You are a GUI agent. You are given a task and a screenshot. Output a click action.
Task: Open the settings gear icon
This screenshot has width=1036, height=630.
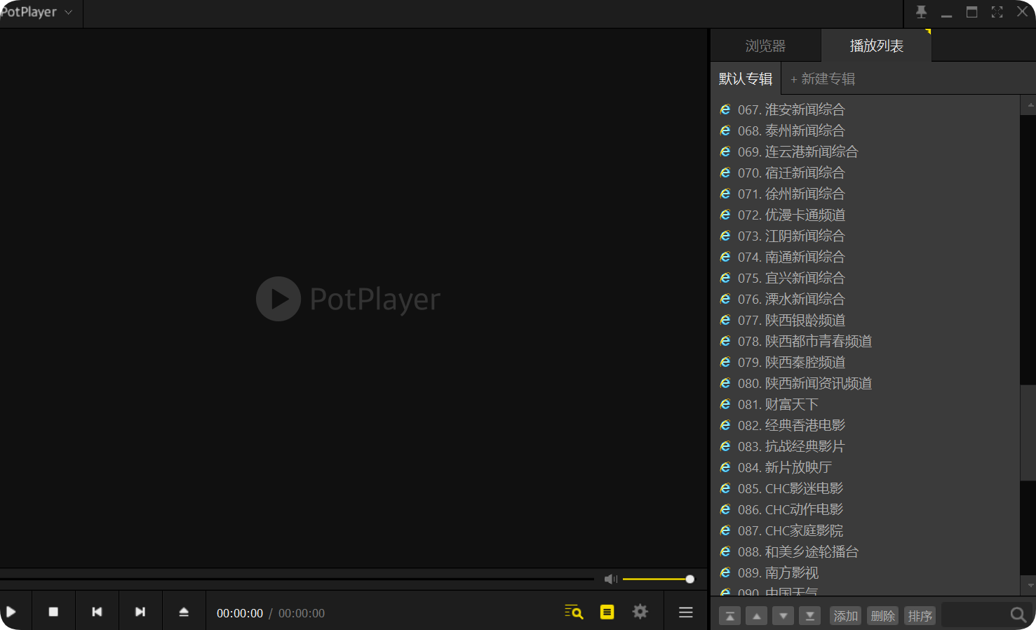pos(640,612)
